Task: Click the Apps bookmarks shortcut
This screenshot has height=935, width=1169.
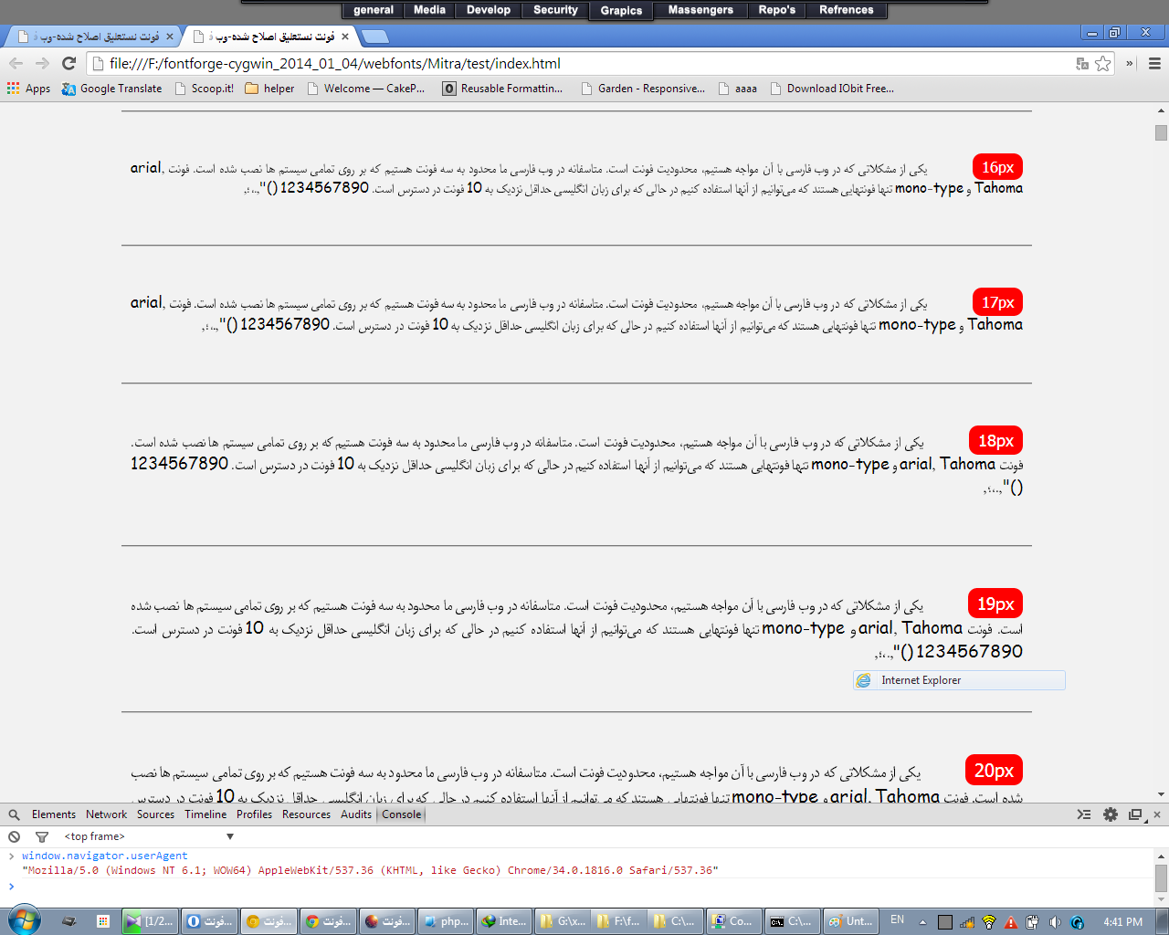Action: [28, 89]
